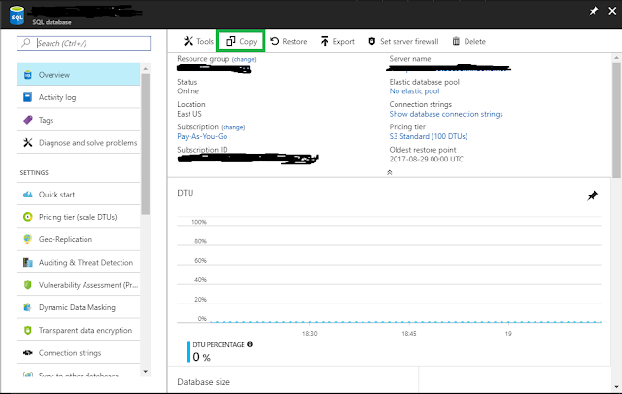
Task: Open Tags section
Action: pyautogui.click(x=79, y=120)
